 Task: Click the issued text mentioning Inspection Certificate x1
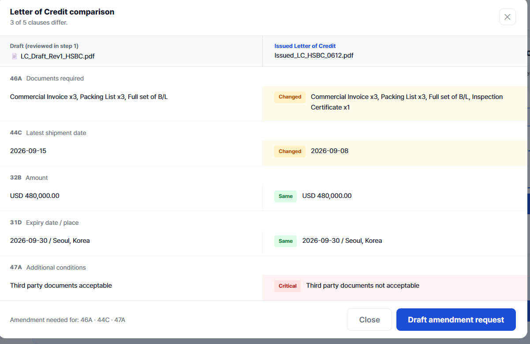coord(407,102)
